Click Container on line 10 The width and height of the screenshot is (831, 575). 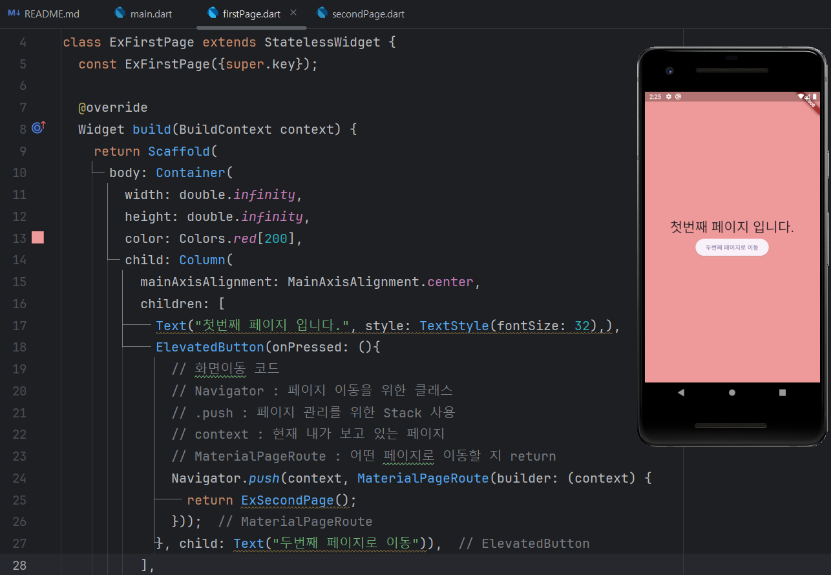[191, 173]
